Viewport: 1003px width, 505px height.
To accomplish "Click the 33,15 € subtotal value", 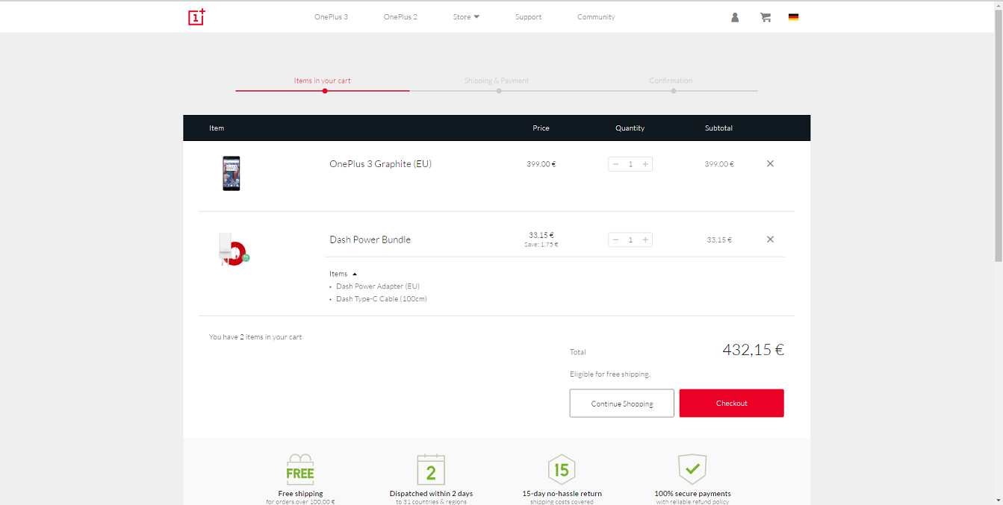I will (719, 240).
